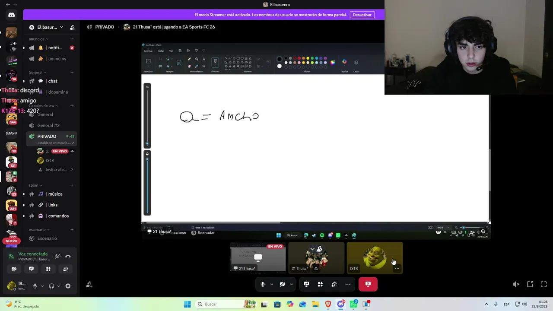Start an activity from the voice panel
The image size is (553, 311).
48,269
